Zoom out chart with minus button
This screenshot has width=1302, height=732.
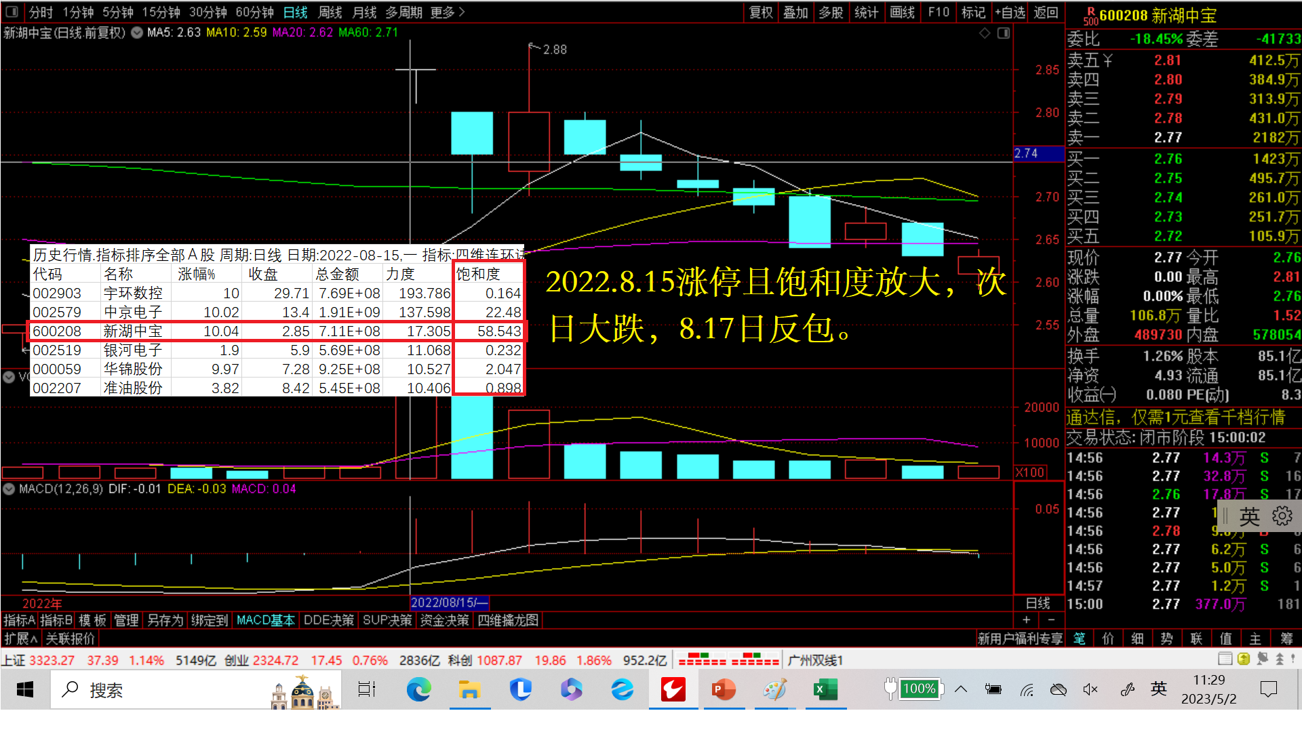[x=1050, y=620]
